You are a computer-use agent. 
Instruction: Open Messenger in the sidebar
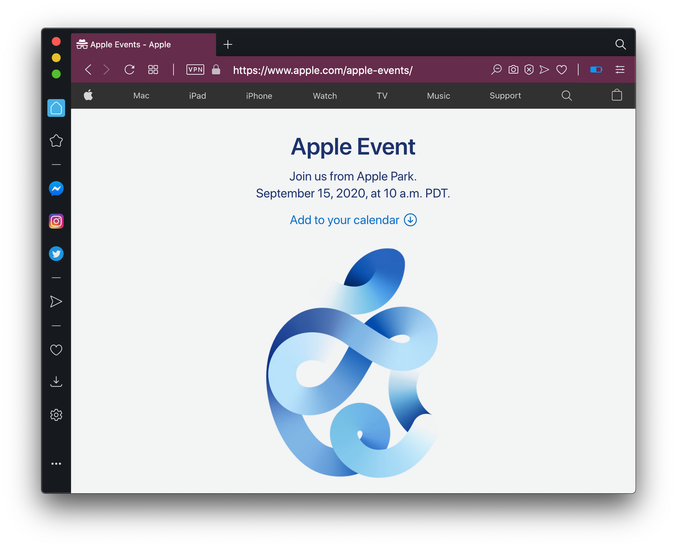coord(56,189)
